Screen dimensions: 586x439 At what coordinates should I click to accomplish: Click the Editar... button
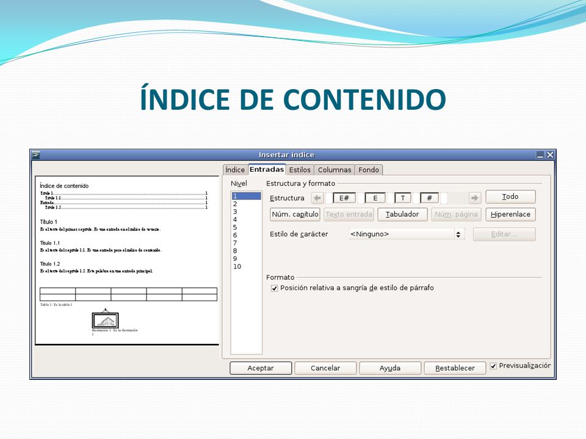click(x=504, y=234)
